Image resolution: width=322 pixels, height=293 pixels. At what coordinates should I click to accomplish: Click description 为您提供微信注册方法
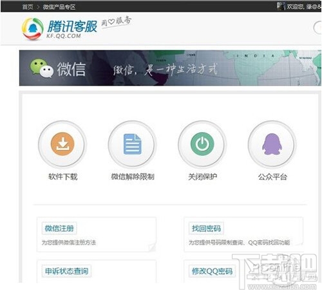point(69,243)
